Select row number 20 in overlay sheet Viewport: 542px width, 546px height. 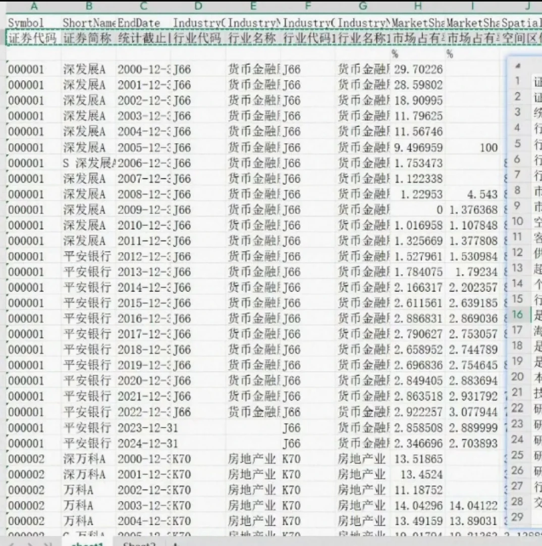pos(518,376)
